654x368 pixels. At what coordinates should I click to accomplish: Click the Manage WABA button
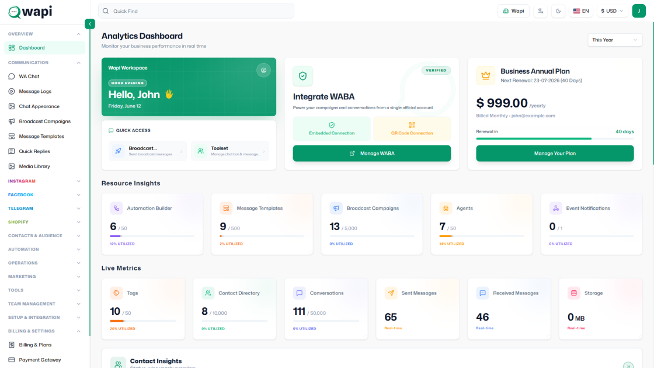(371, 153)
